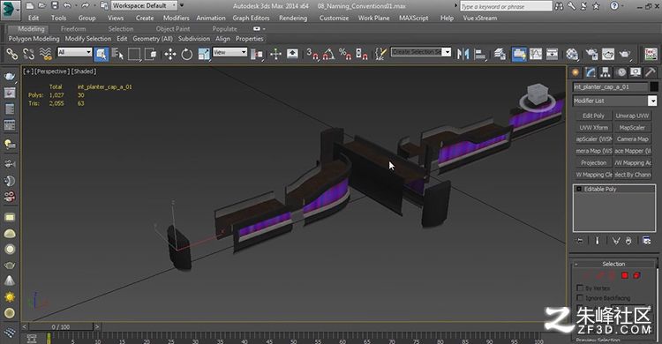
Task: Activate the Select and Rotate tool
Action: click(x=186, y=54)
